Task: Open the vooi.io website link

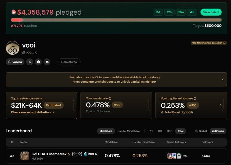Action: point(15,62)
